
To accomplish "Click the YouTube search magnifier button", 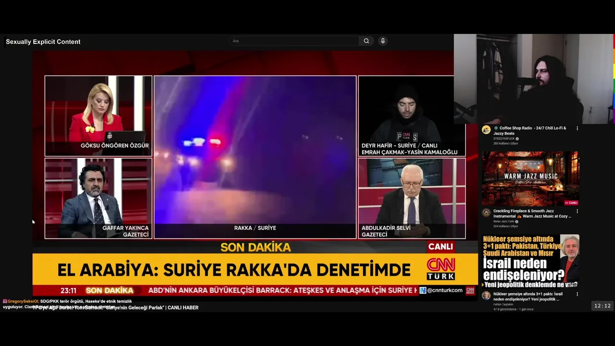I will click(366, 41).
